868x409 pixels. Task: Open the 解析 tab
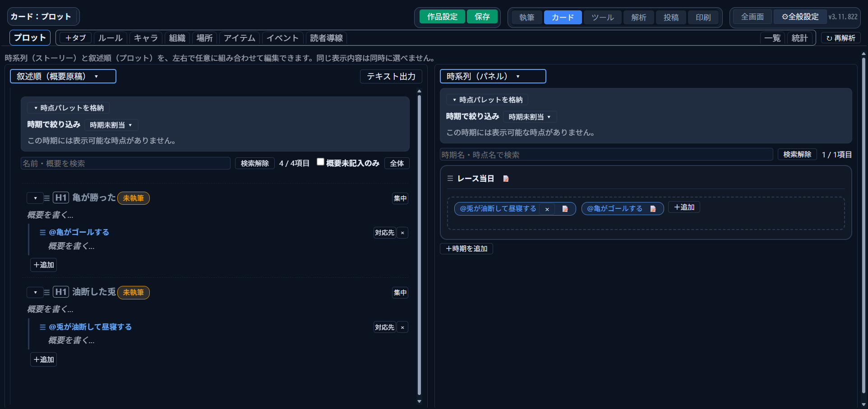click(639, 17)
